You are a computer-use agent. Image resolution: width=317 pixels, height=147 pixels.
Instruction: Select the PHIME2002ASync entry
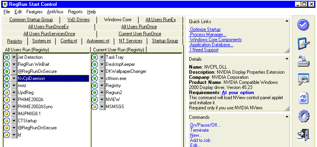click(x=35, y=107)
